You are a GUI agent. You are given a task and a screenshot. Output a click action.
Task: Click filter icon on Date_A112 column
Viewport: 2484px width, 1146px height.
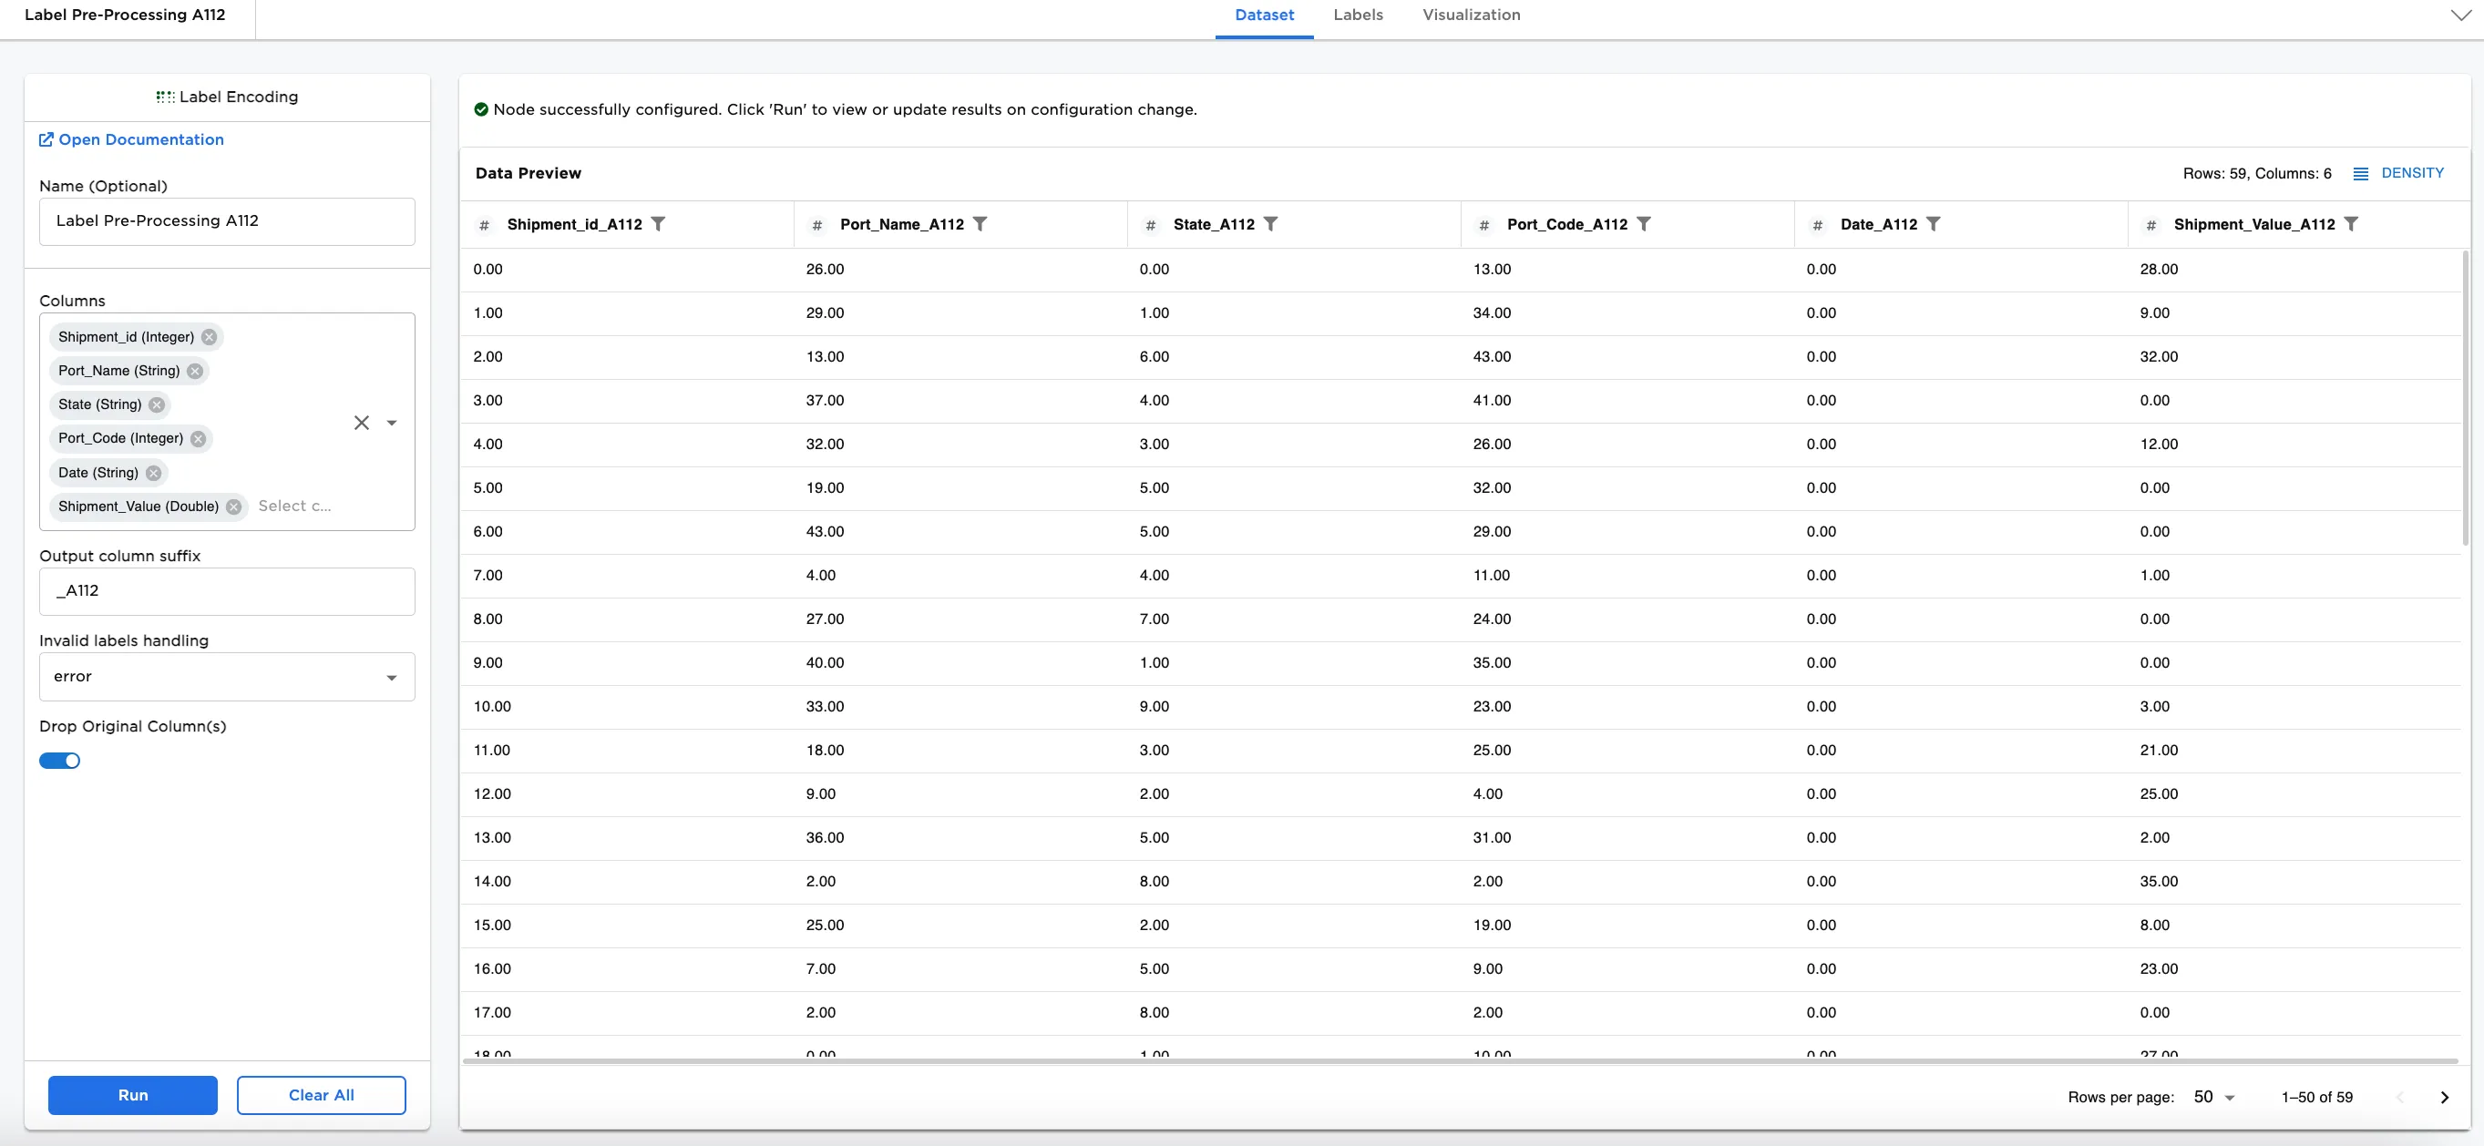(x=1933, y=223)
